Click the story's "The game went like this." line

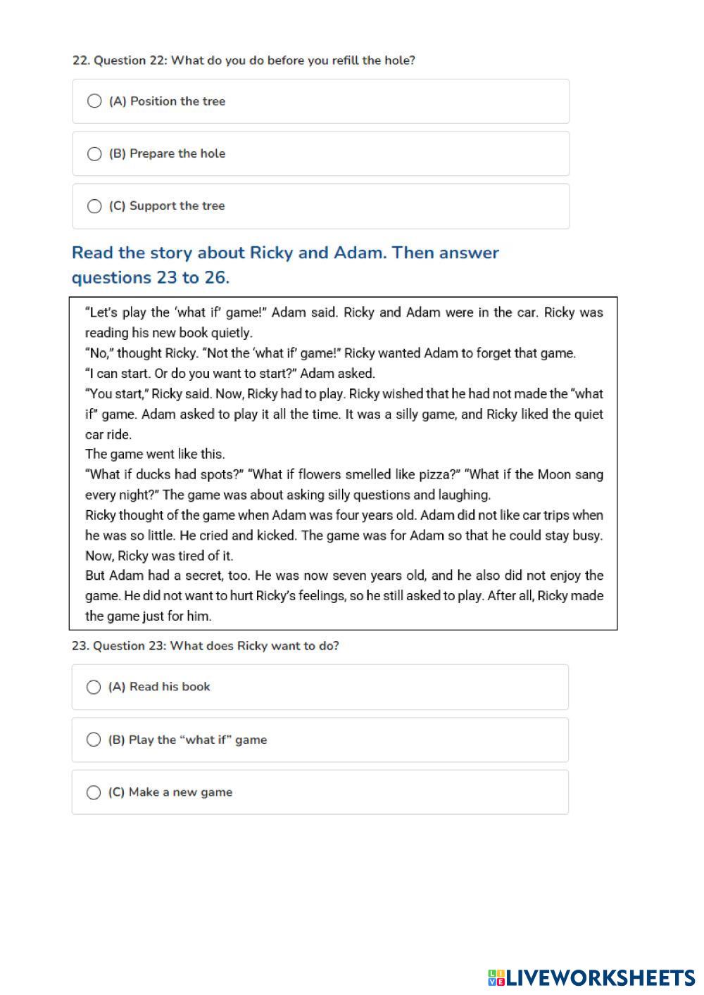pos(155,454)
